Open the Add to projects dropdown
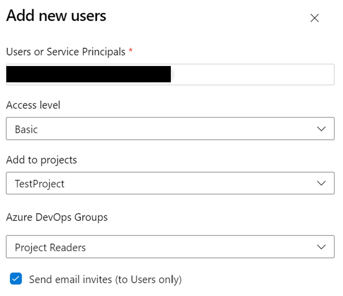Image resolution: width=343 pixels, height=296 pixels. [170, 183]
